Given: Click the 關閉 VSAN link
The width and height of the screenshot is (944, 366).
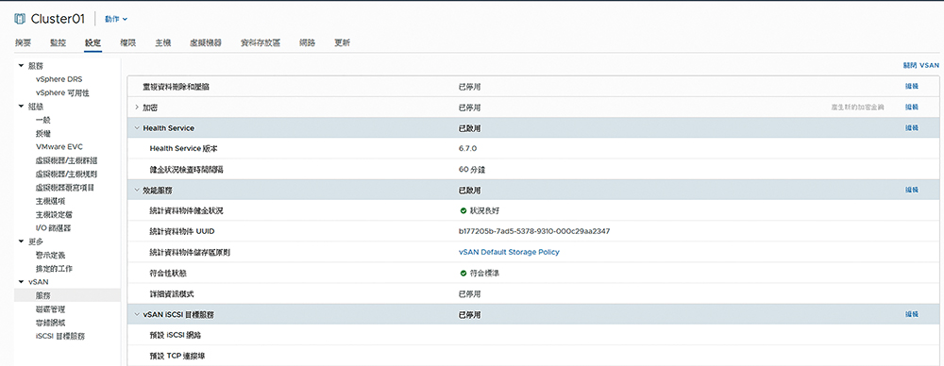Looking at the screenshot, I should coord(920,64).
